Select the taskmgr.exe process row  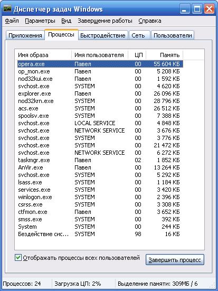click(x=100, y=160)
